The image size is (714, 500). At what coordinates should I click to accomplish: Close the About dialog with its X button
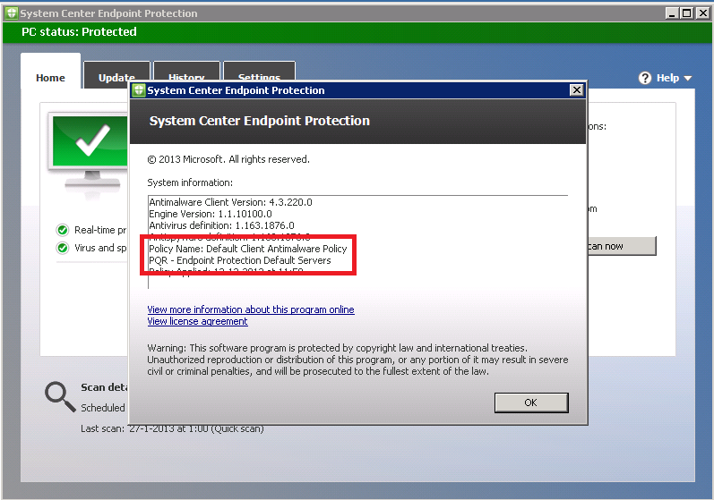point(576,90)
